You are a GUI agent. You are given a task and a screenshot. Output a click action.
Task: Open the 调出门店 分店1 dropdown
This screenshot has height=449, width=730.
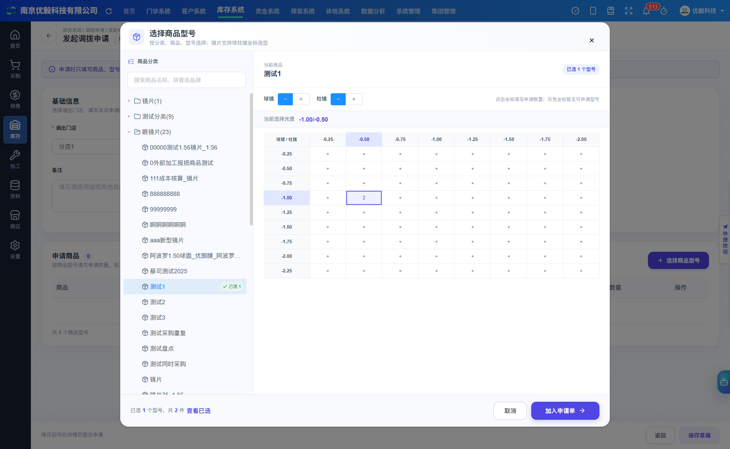coord(86,147)
